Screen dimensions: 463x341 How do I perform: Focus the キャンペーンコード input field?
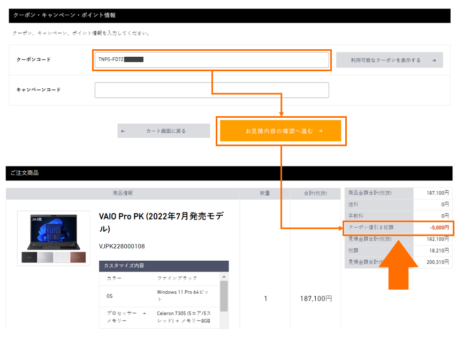(212, 90)
